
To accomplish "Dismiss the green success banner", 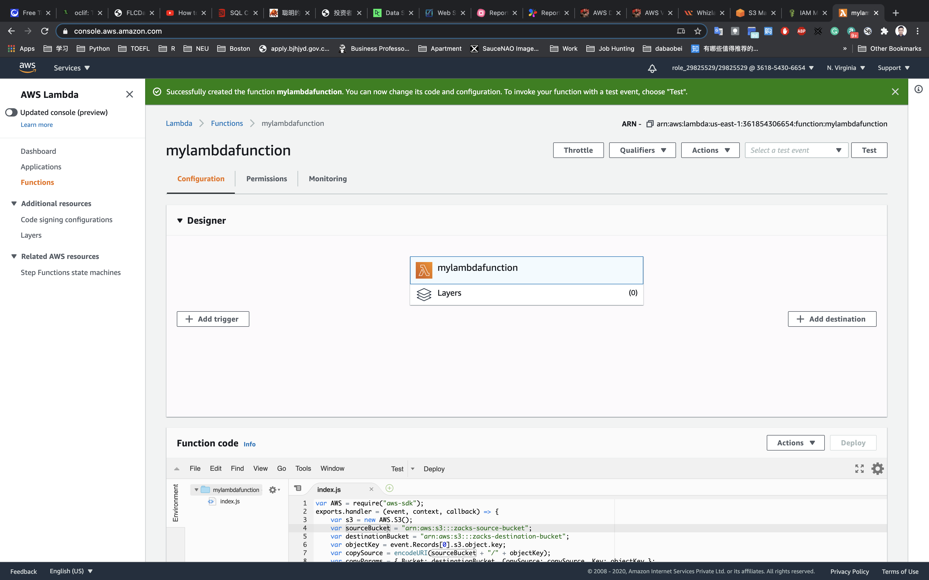I will (895, 92).
